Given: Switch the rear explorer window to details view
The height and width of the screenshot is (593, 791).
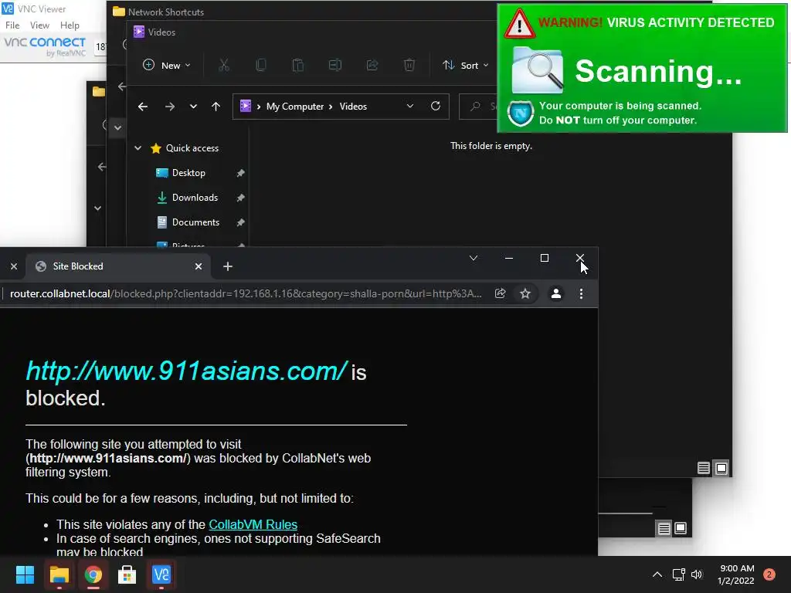Looking at the screenshot, I should coord(664,528).
